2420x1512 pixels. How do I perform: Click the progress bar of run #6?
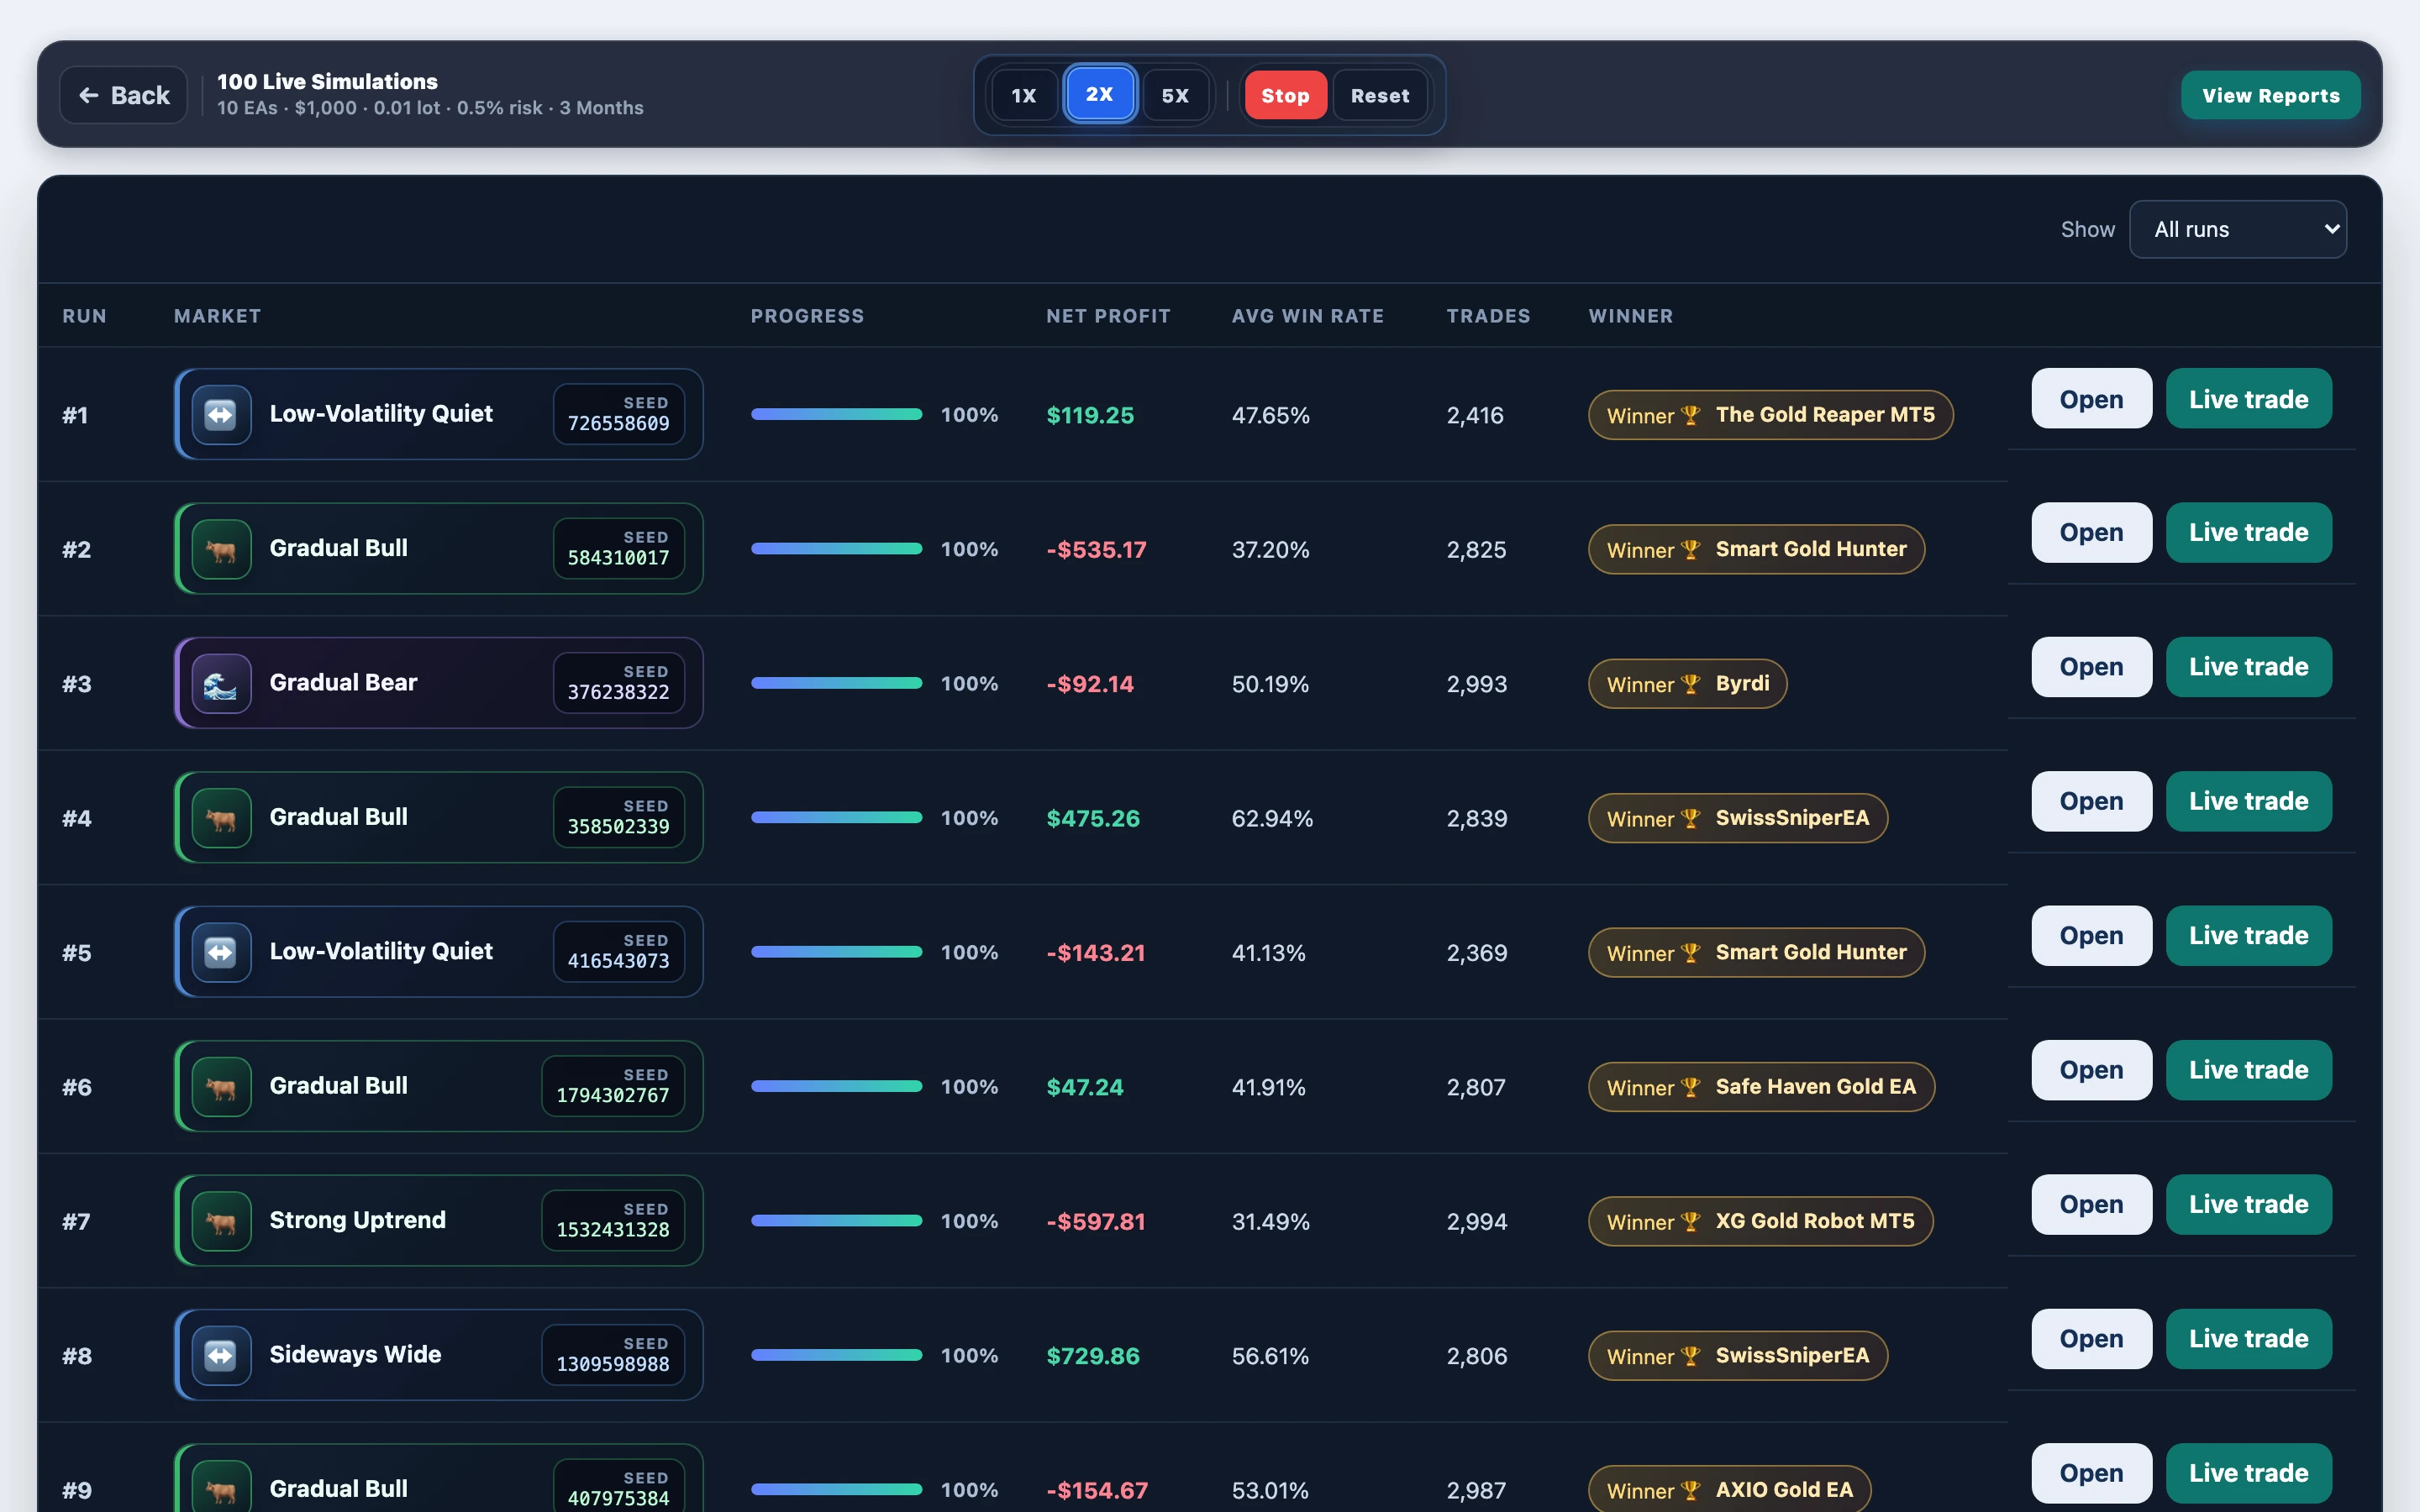click(837, 1086)
